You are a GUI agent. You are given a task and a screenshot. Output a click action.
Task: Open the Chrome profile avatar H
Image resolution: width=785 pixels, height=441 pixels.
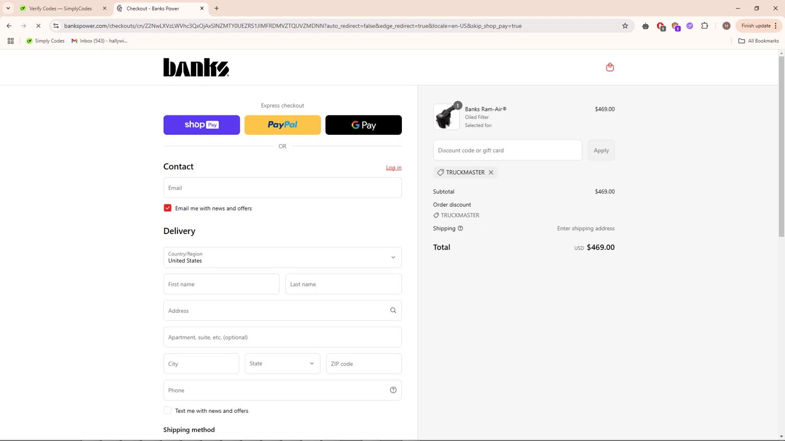click(726, 26)
